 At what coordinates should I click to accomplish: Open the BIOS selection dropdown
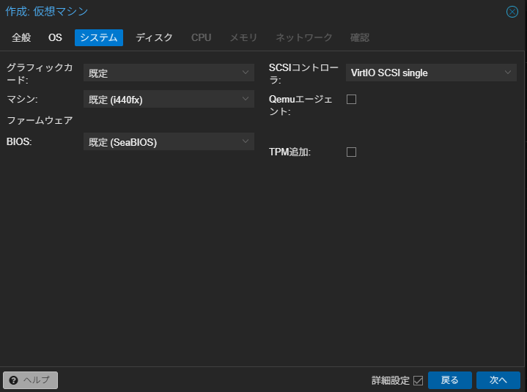(169, 141)
